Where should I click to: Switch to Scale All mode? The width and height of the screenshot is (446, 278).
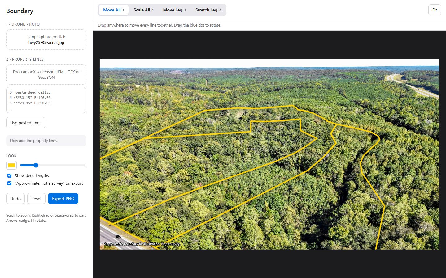[x=143, y=10]
